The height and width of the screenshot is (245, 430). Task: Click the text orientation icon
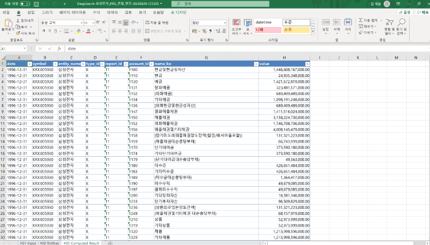click(133, 23)
